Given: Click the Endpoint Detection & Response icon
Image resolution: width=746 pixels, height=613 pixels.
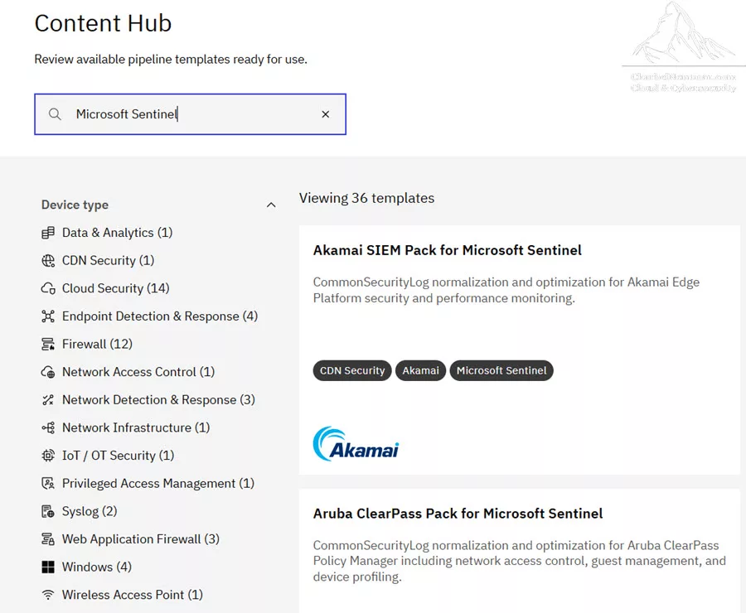Looking at the screenshot, I should point(48,316).
